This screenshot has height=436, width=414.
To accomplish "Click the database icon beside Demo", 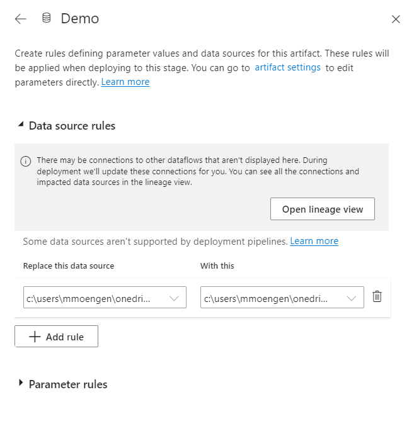I will coord(46,18).
